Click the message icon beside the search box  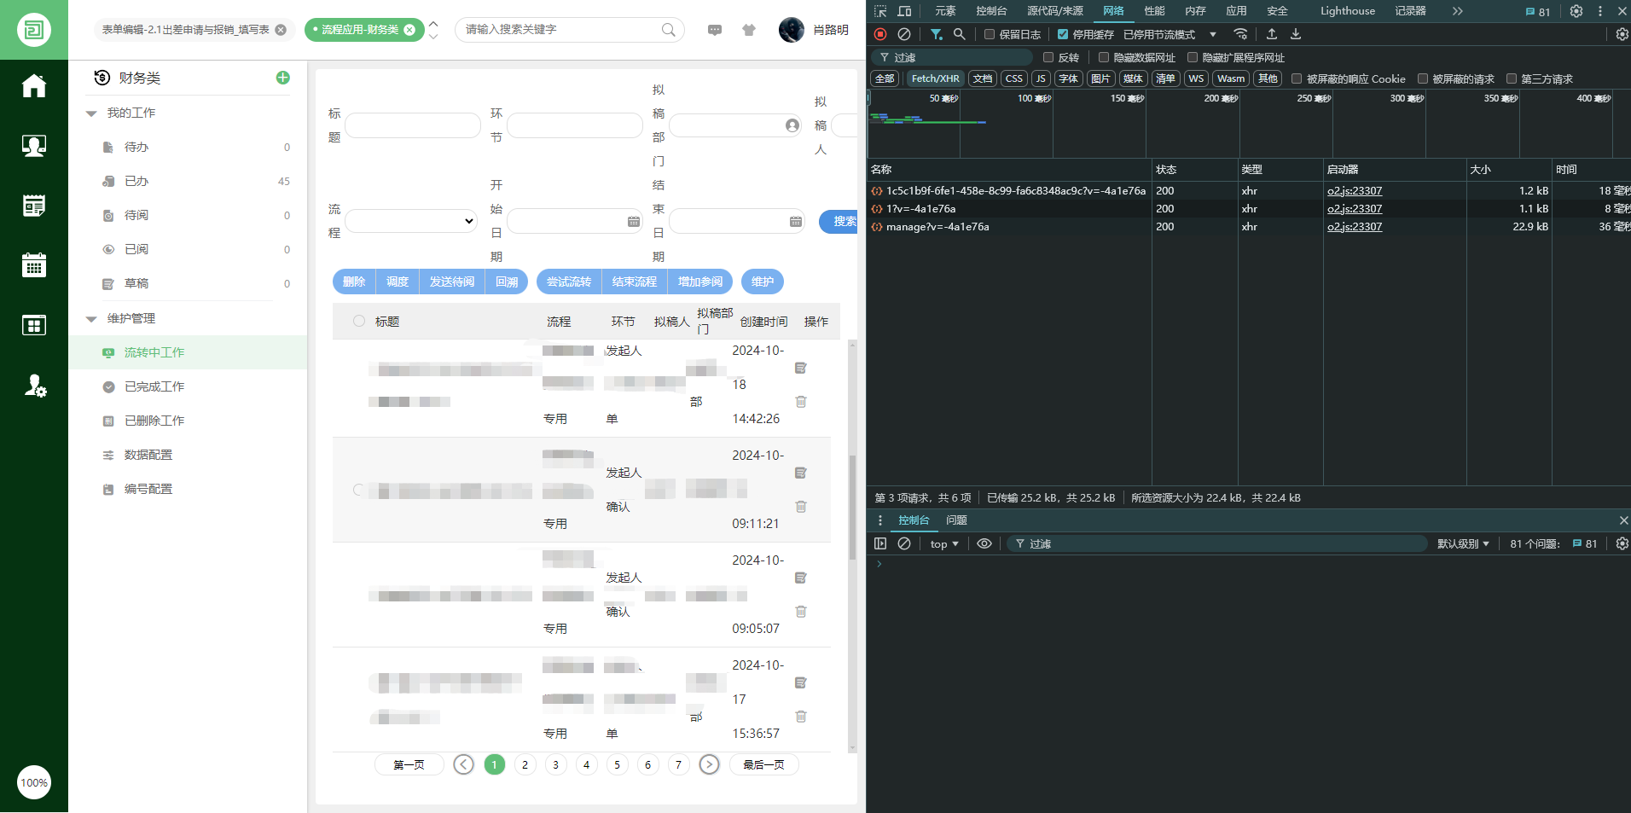click(715, 30)
